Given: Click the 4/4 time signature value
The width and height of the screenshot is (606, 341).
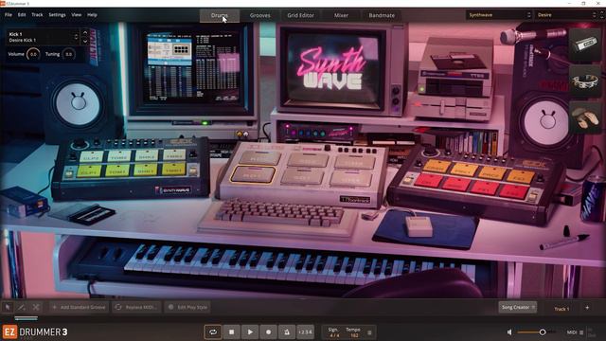Looking at the screenshot, I should 334,335.
